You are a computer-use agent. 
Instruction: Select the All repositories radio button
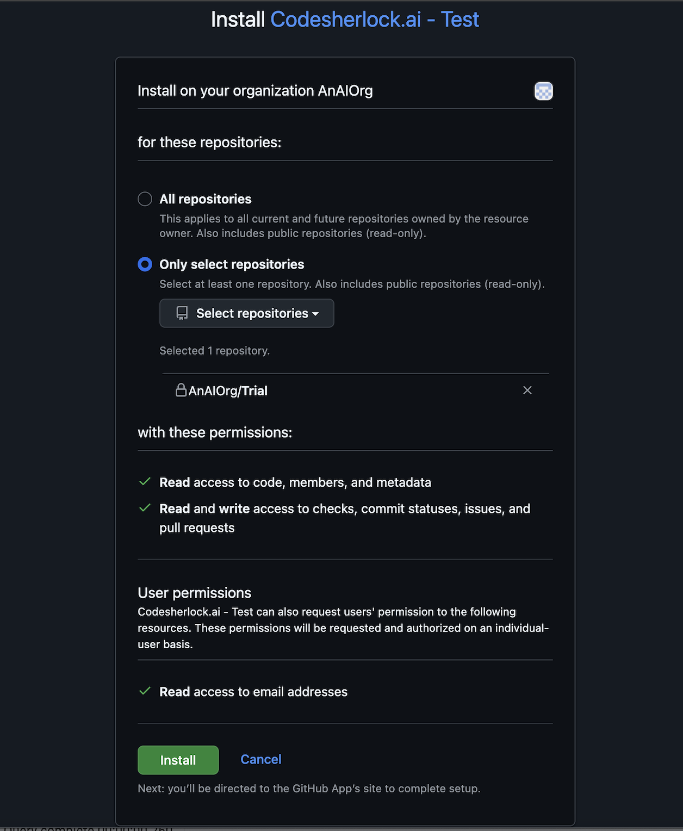coord(145,199)
